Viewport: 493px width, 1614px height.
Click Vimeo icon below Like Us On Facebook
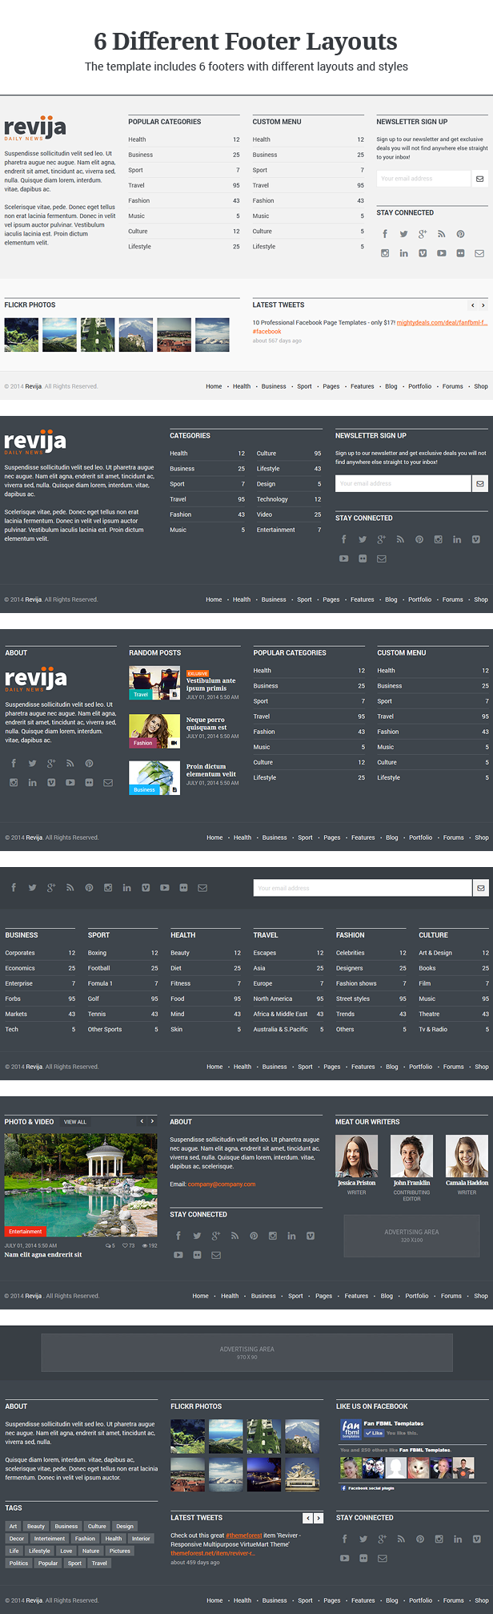pos(476,1539)
